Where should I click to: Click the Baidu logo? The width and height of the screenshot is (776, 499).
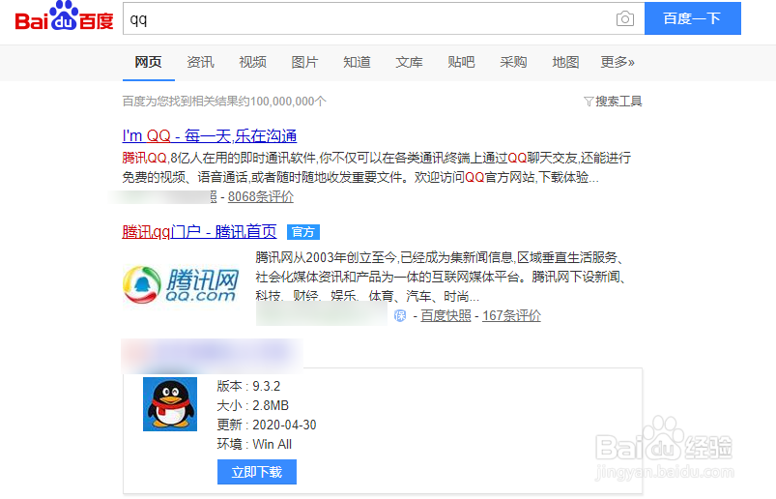pos(65,16)
